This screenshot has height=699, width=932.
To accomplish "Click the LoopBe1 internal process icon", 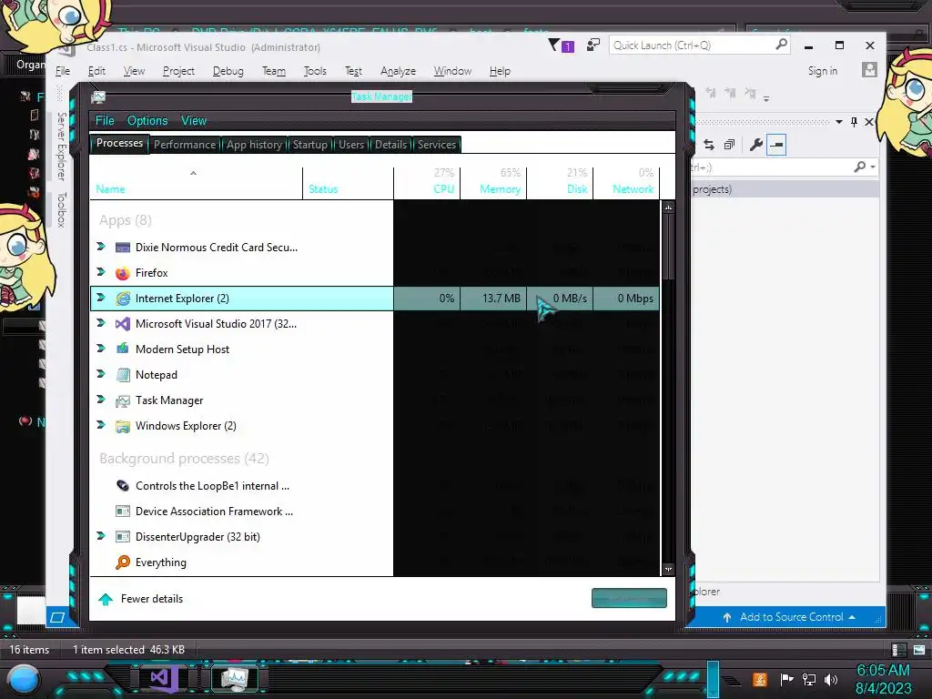I will click(x=123, y=486).
